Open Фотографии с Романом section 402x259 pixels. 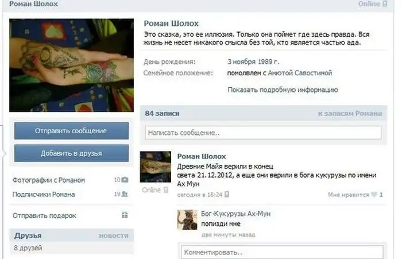tap(49, 180)
